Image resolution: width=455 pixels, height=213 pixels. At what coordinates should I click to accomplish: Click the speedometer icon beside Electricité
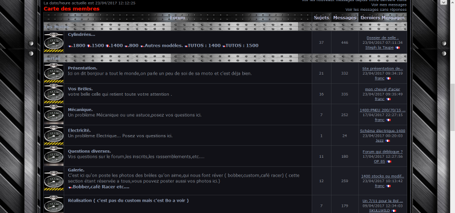tap(53, 135)
